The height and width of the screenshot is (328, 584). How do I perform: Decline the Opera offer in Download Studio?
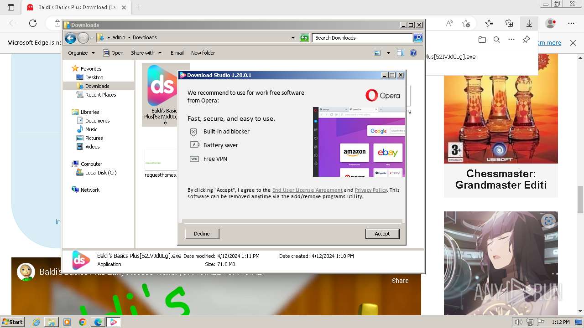(202, 234)
